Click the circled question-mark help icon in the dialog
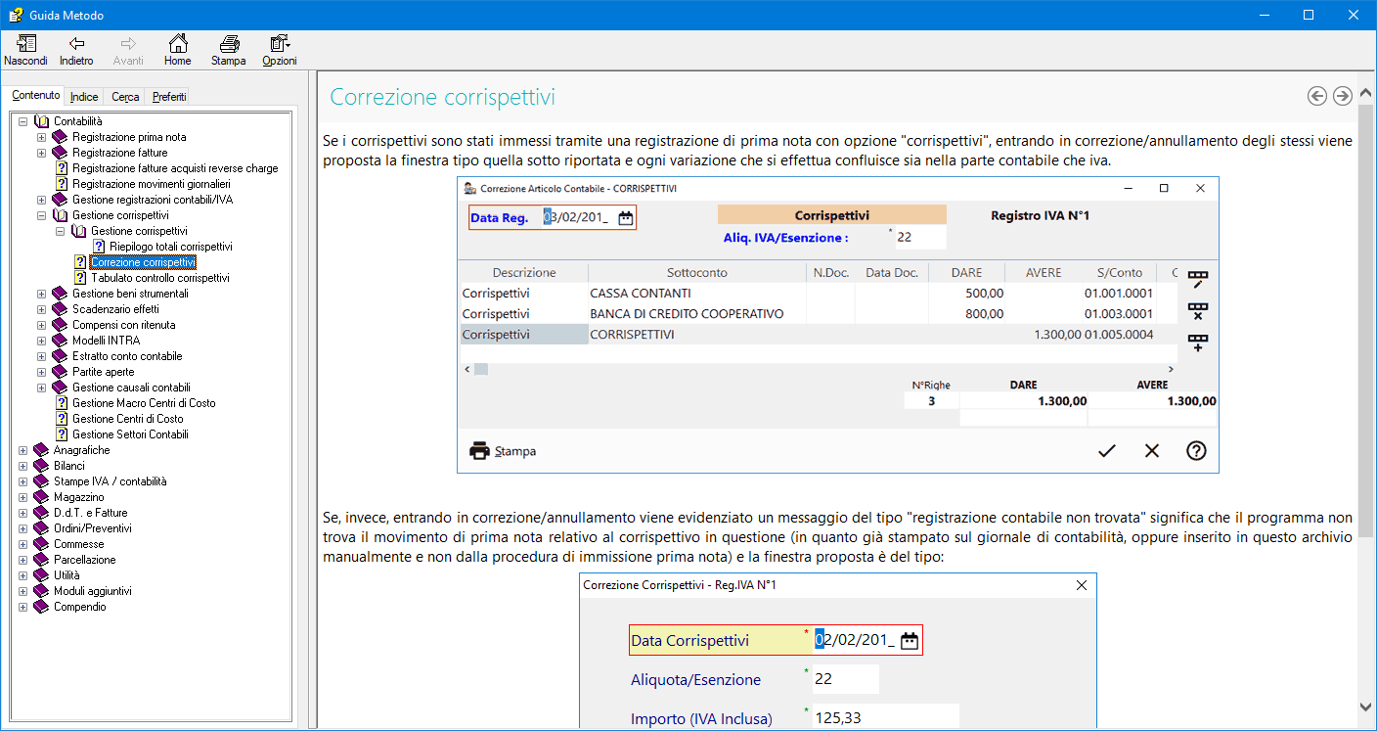The height and width of the screenshot is (731, 1377). 1196,451
